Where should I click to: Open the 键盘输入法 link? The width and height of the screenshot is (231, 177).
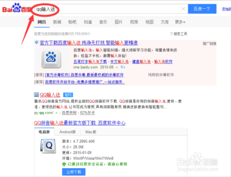pos(141,62)
